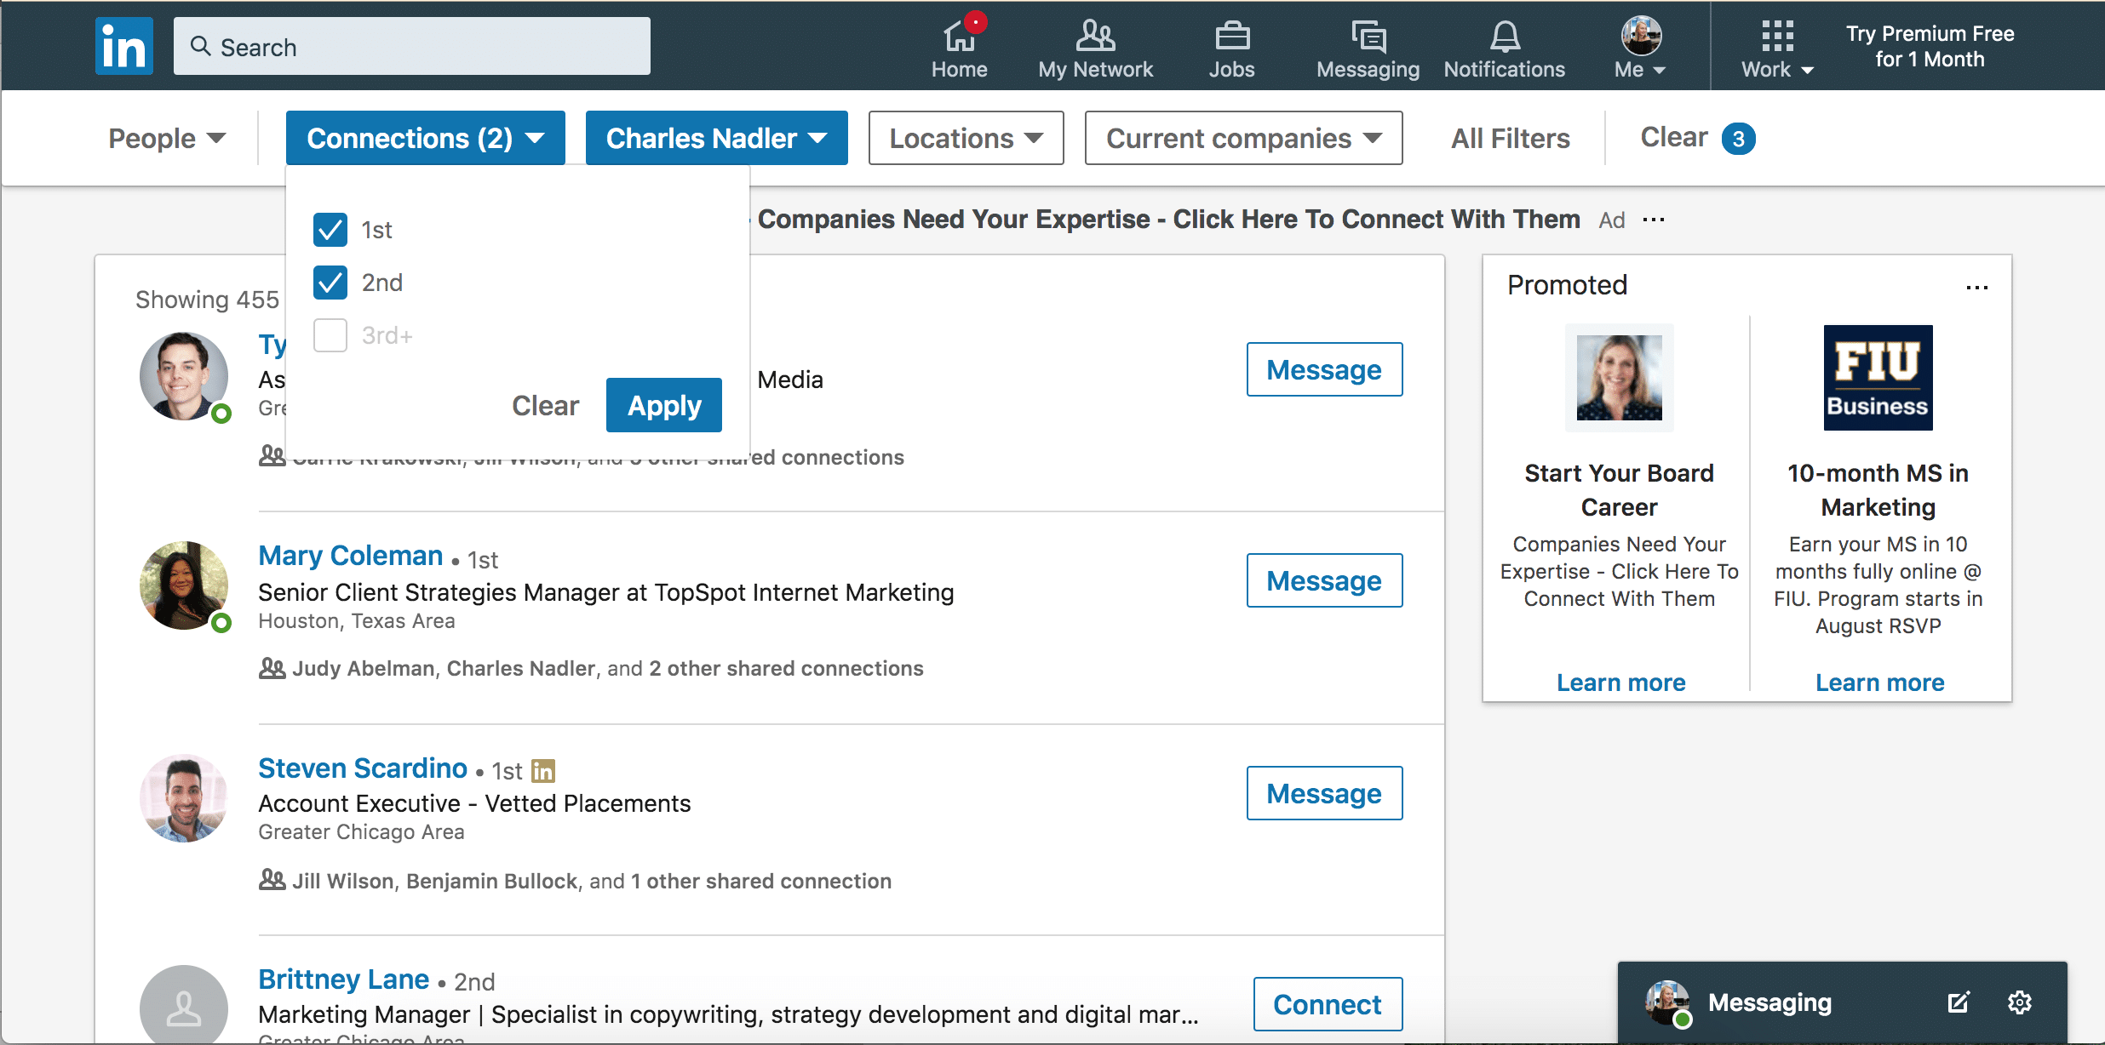Viewport: 2105px width, 1045px height.
Task: Check the 3rd+ connections checkbox
Action: (x=330, y=335)
